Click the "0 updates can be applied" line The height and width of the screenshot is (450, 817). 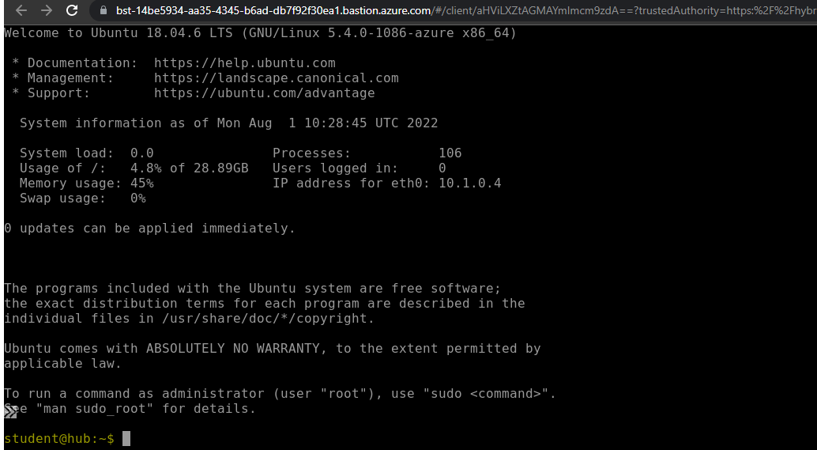(x=149, y=229)
